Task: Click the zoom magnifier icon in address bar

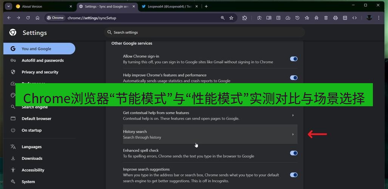Action: 223,18
